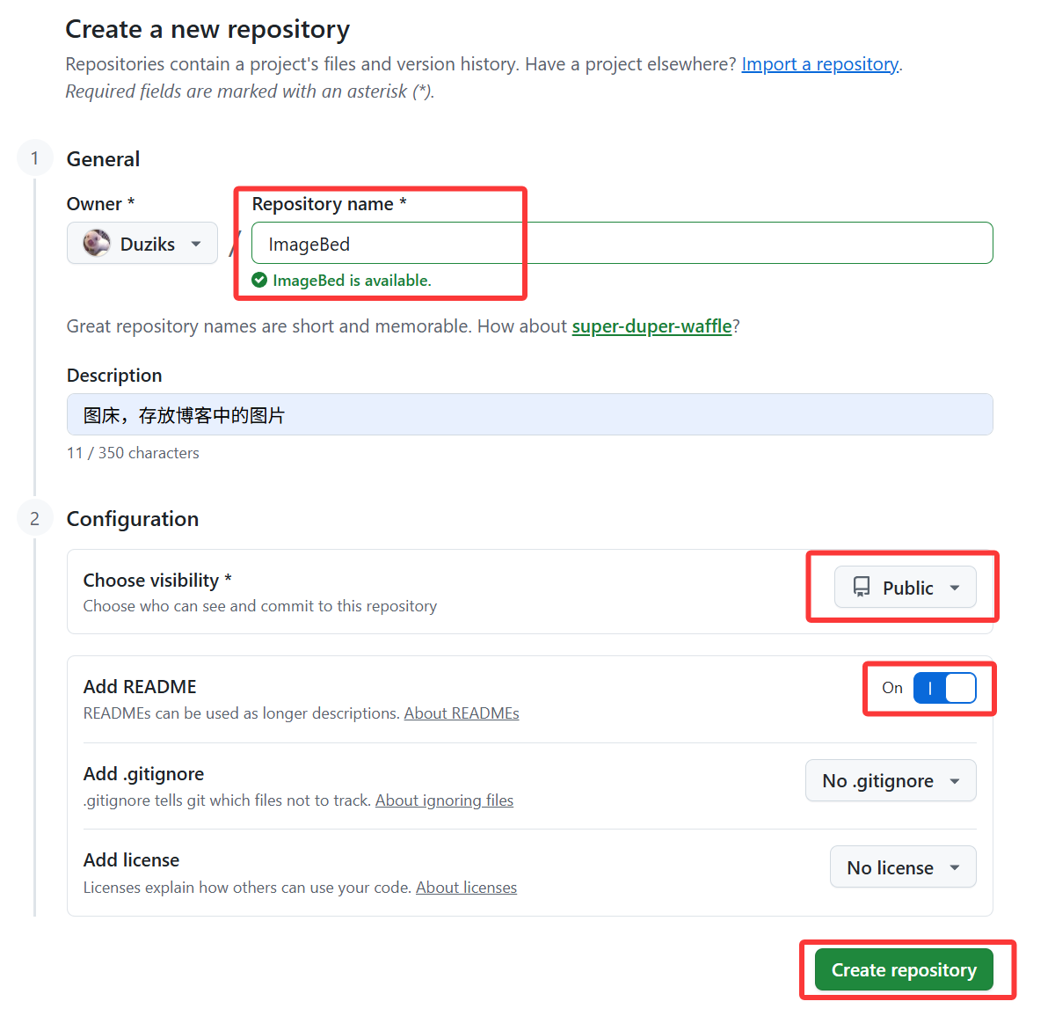This screenshot has width=1055, height=1016.
Task: Use the super-duper-waffle name suggestion
Action: tap(651, 326)
